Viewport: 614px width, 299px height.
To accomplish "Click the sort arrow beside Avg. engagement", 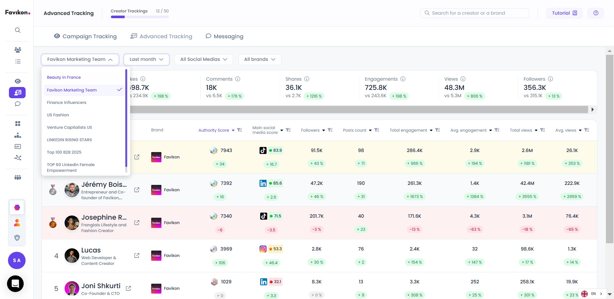I will [x=490, y=130].
